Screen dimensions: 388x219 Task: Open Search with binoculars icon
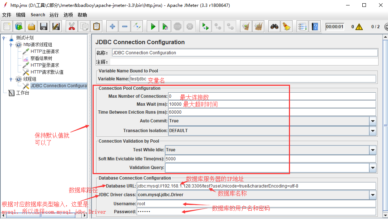point(274,26)
